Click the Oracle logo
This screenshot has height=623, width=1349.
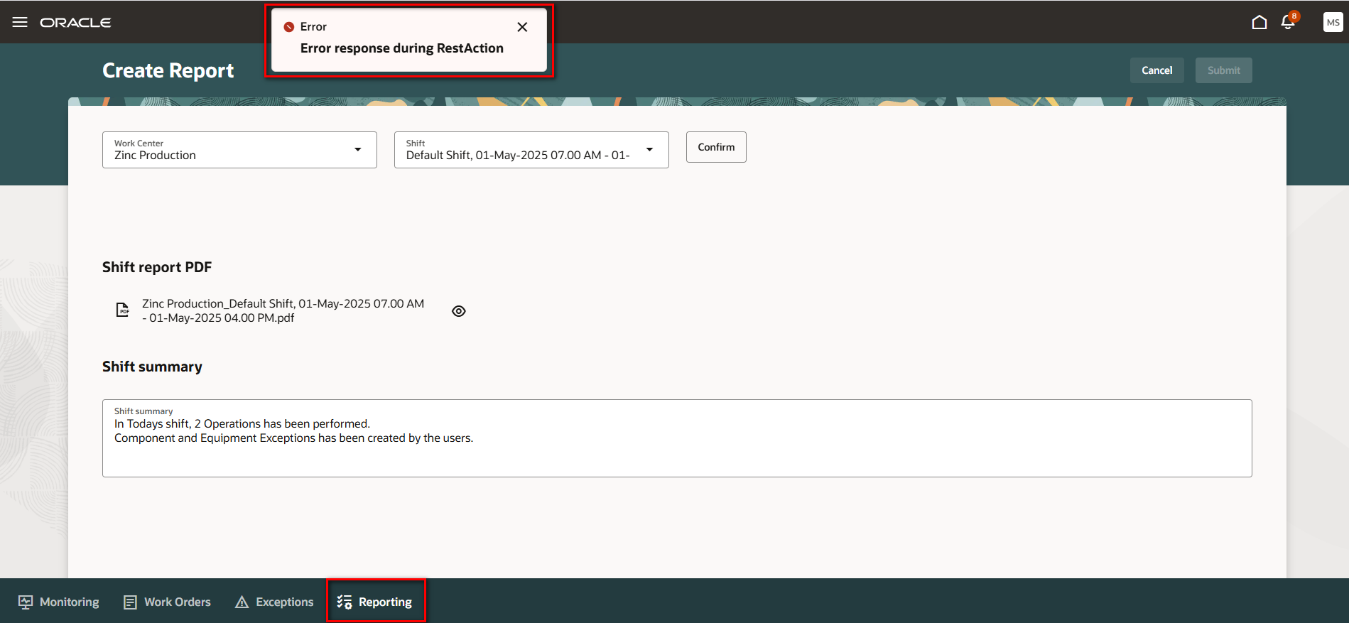[x=75, y=23]
